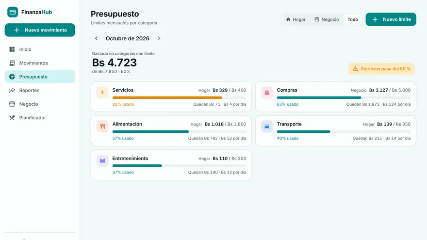Click the Movimientos receipt icon
Image resolution: width=427 pixels, height=240 pixels.
point(12,63)
